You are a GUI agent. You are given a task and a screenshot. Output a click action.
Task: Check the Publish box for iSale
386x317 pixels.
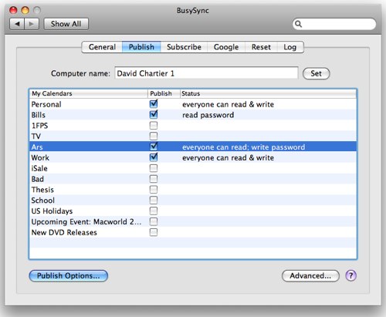pyautogui.click(x=154, y=168)
